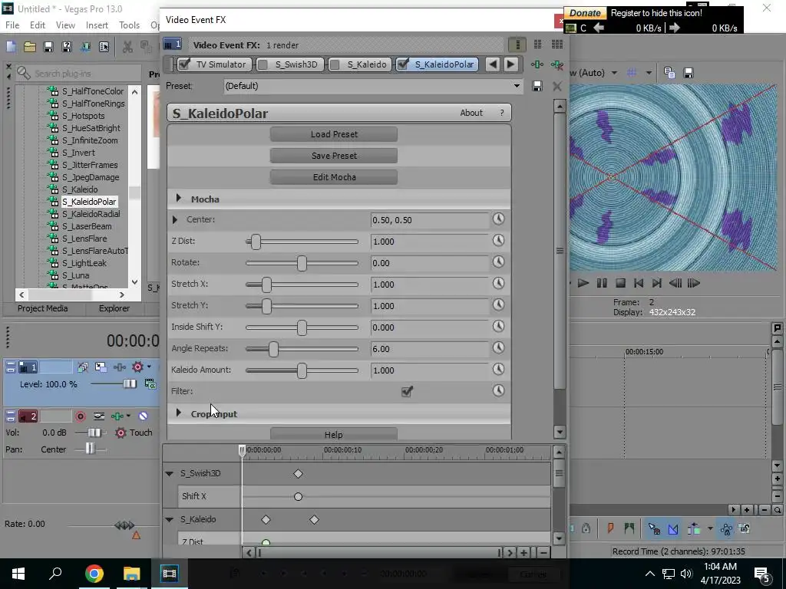Screen dimensions: 786x589
Task: Expand the Mocha section
Action: coord(178,199)
